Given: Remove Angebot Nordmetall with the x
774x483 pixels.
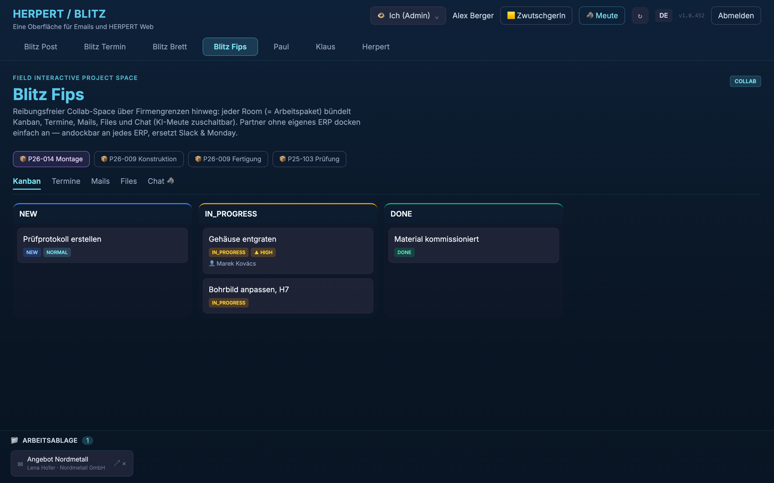Looking at the screenshot, I should [124, 463].
